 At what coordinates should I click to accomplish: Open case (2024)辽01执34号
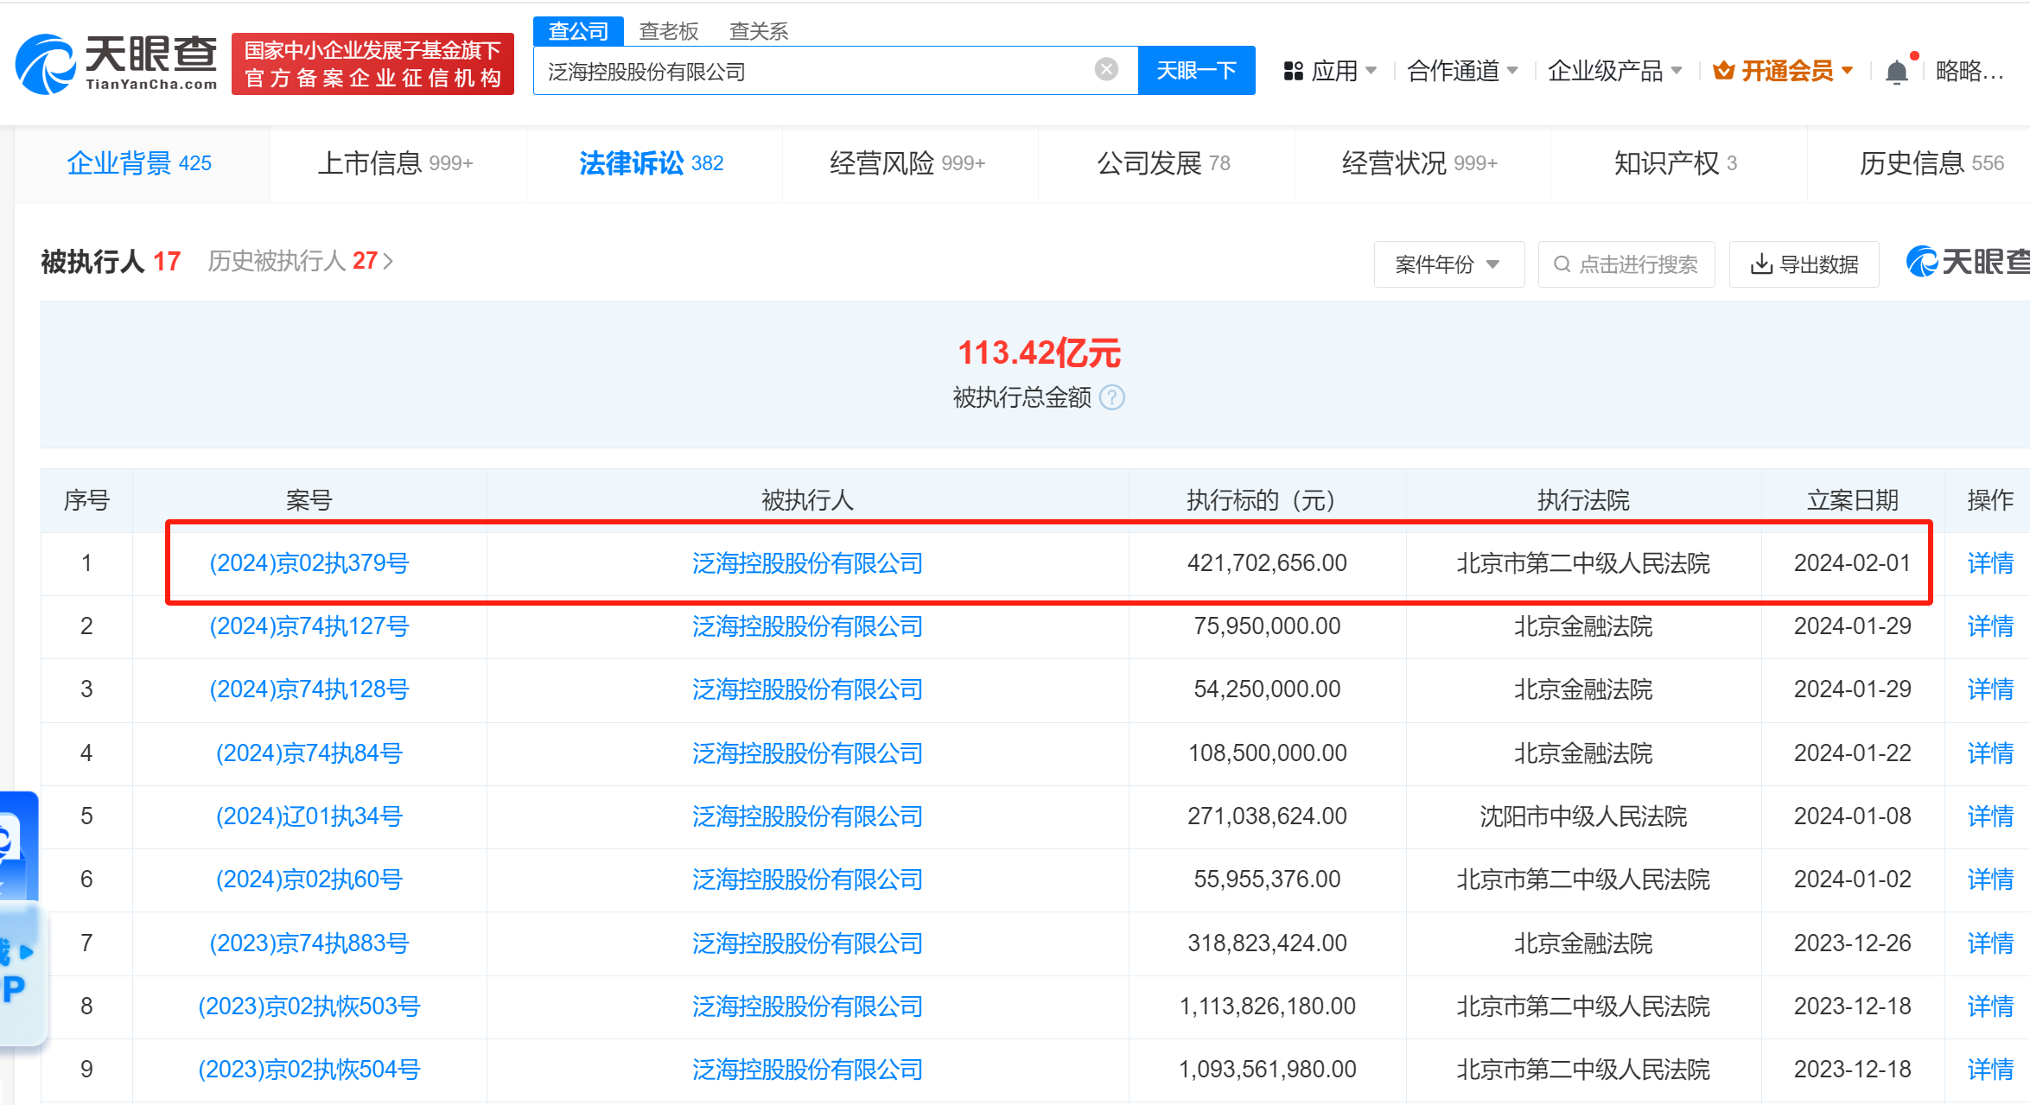point(309,816)
